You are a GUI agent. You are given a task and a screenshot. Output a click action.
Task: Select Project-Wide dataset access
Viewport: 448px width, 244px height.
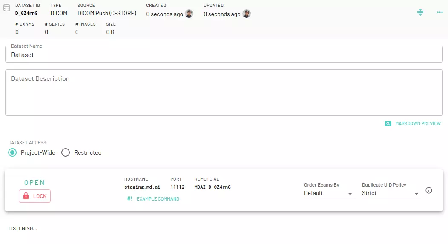13,152
